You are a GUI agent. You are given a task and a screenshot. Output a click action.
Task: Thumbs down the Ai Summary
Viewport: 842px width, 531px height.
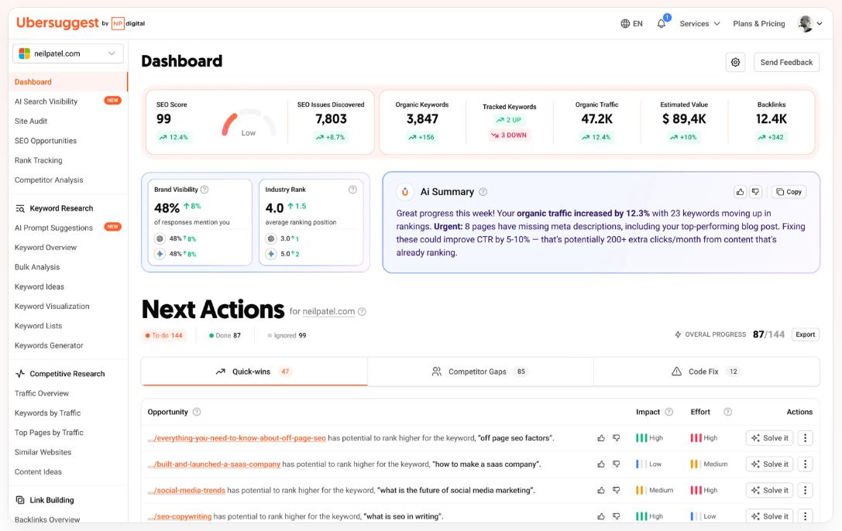point(755,191)
